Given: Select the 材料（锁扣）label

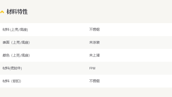Looking at the screenshot, I should tap(12, 81).
